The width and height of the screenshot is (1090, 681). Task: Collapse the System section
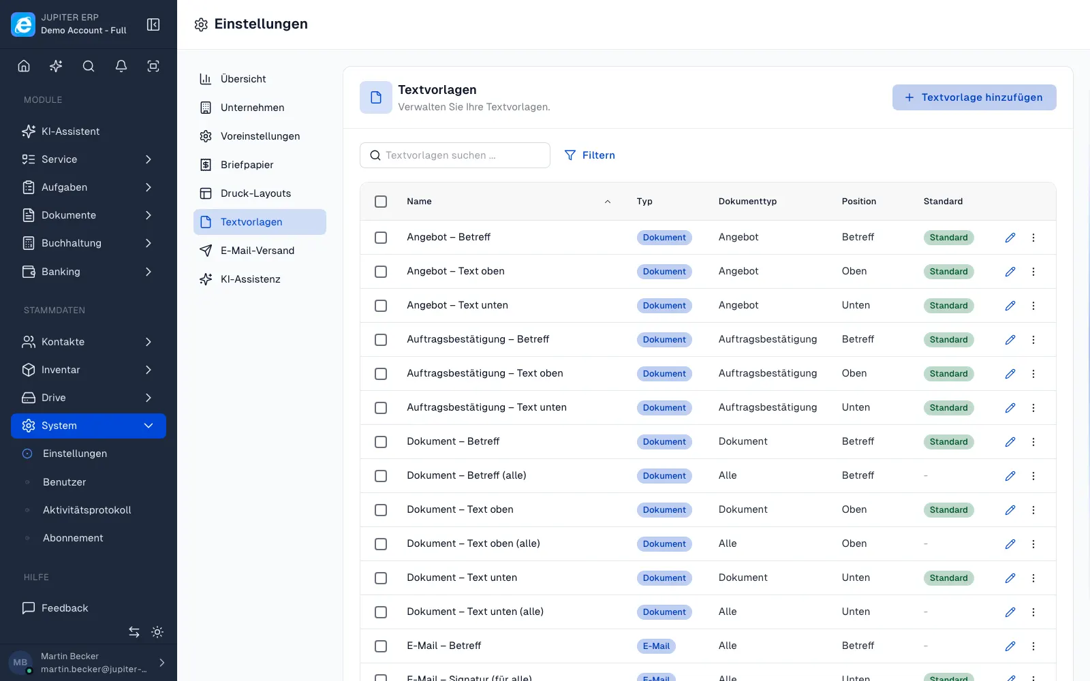click(x=89, y=426)
